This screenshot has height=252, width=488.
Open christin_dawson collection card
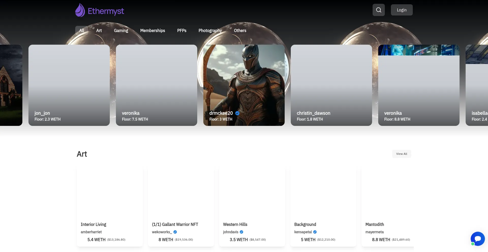tap(331, 85)
